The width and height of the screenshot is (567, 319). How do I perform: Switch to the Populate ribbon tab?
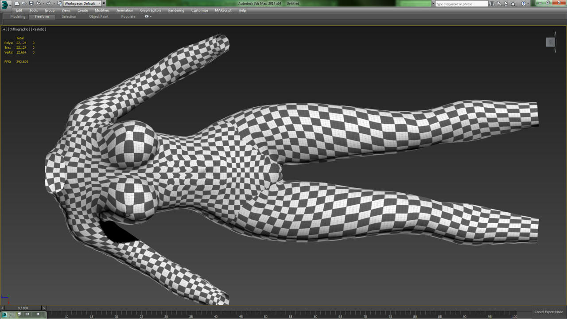tap(128, 16)
